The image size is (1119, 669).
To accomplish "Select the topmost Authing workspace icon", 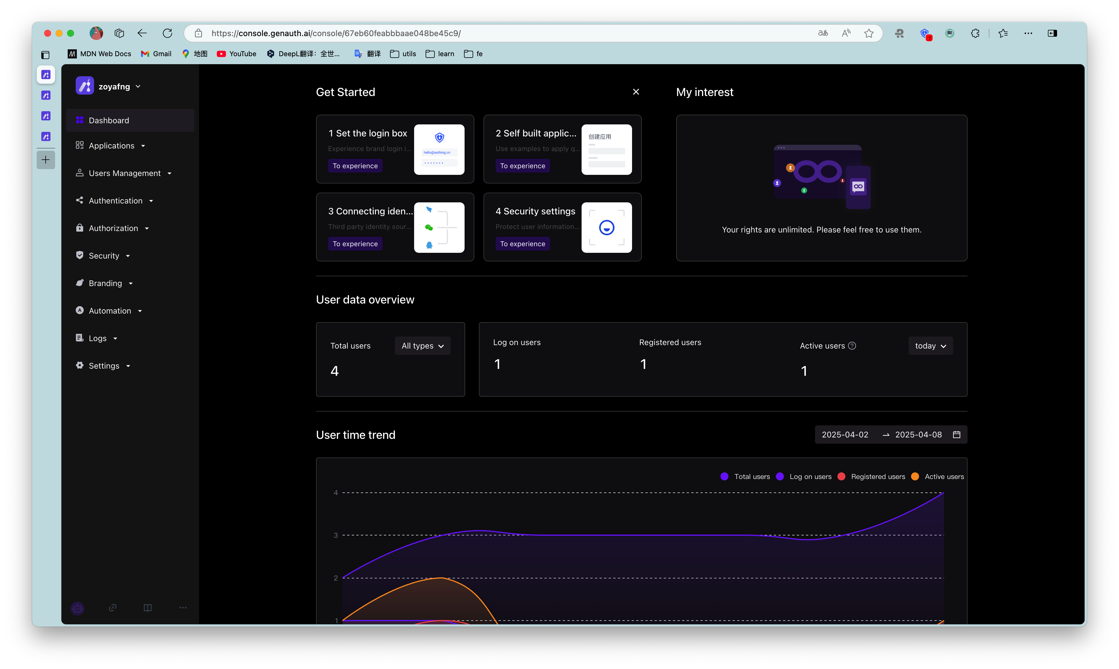I will pos(46,75).
